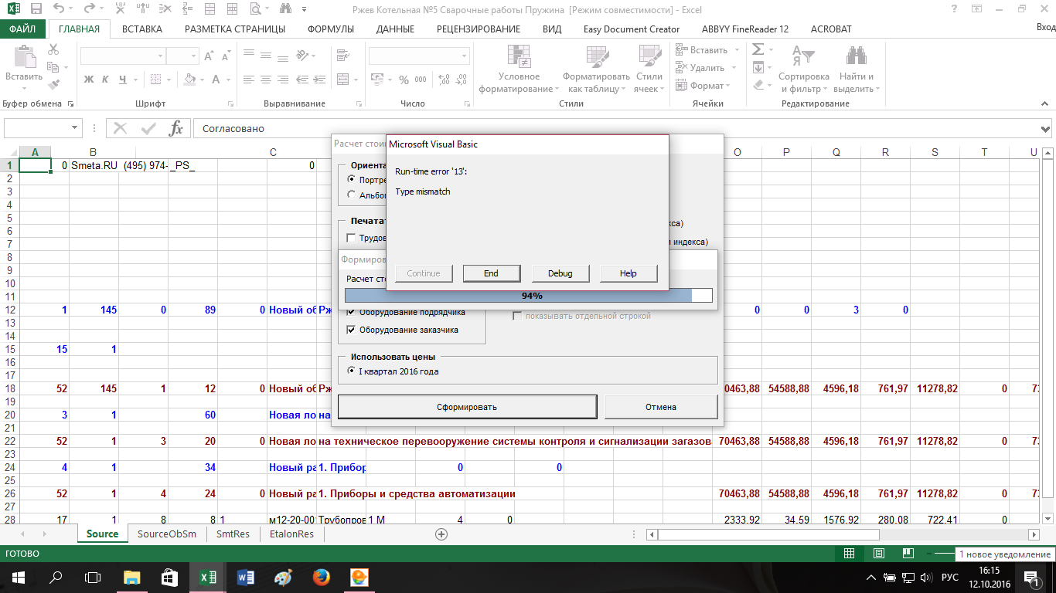The image size is (1056, 593).
Task: Switch to the ФОРМУЛЫ ribbon tab
Action: coord(331,29)
